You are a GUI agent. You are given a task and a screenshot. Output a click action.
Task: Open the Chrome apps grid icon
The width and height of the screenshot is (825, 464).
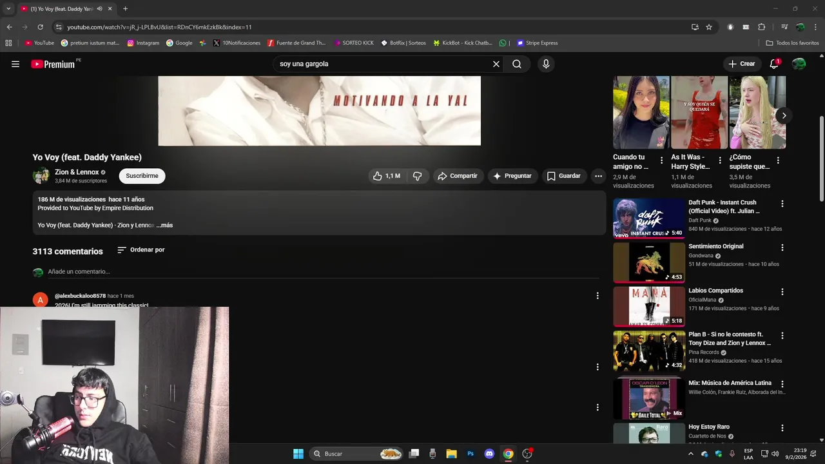click(x=8, y=43)
